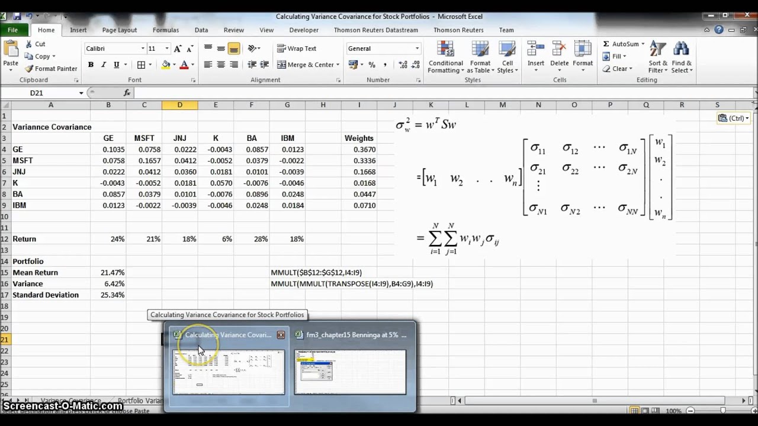Click Increase Decimal icon
The width and height of the screenshot is (758, 426).
(x=403, y=65)
